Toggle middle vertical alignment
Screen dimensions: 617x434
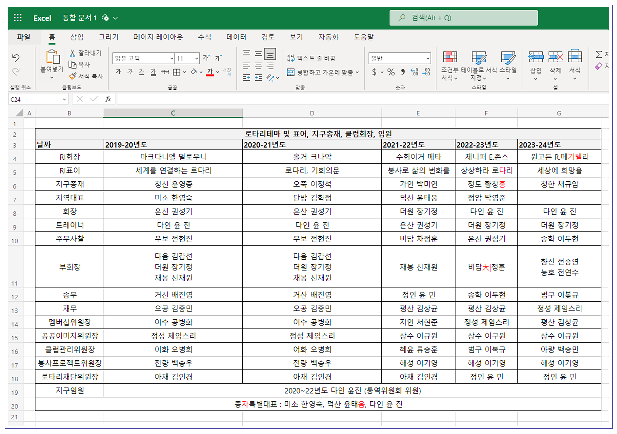point(258,53)
